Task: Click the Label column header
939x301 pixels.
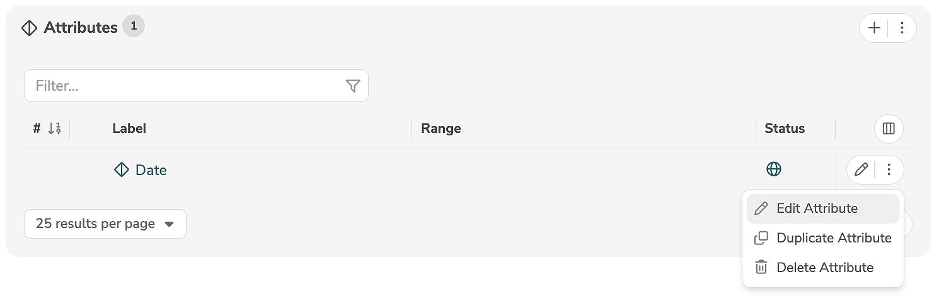Action: pos(129,128)
